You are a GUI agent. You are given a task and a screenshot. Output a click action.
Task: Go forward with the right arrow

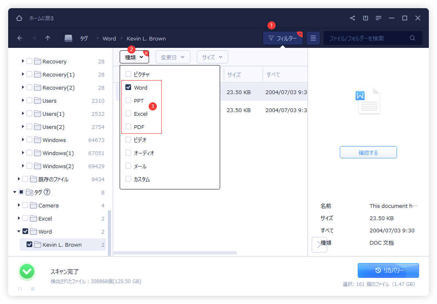34,38
